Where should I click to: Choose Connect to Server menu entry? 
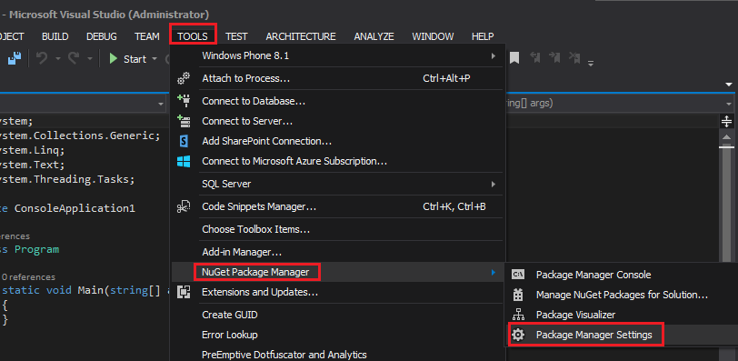(x=338, y=121)
